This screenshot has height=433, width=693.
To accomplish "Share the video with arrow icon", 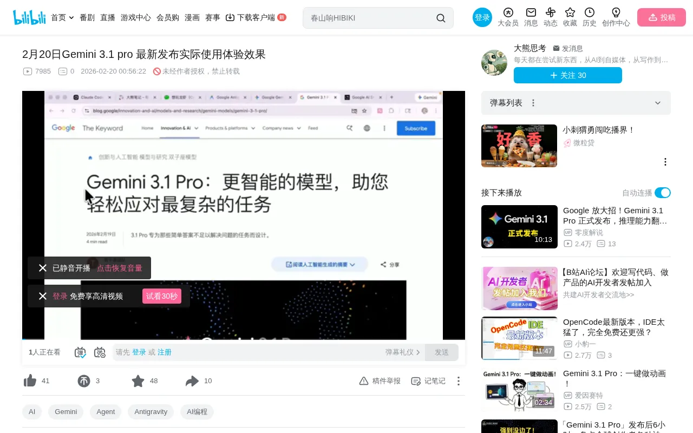I will point(192,381).
